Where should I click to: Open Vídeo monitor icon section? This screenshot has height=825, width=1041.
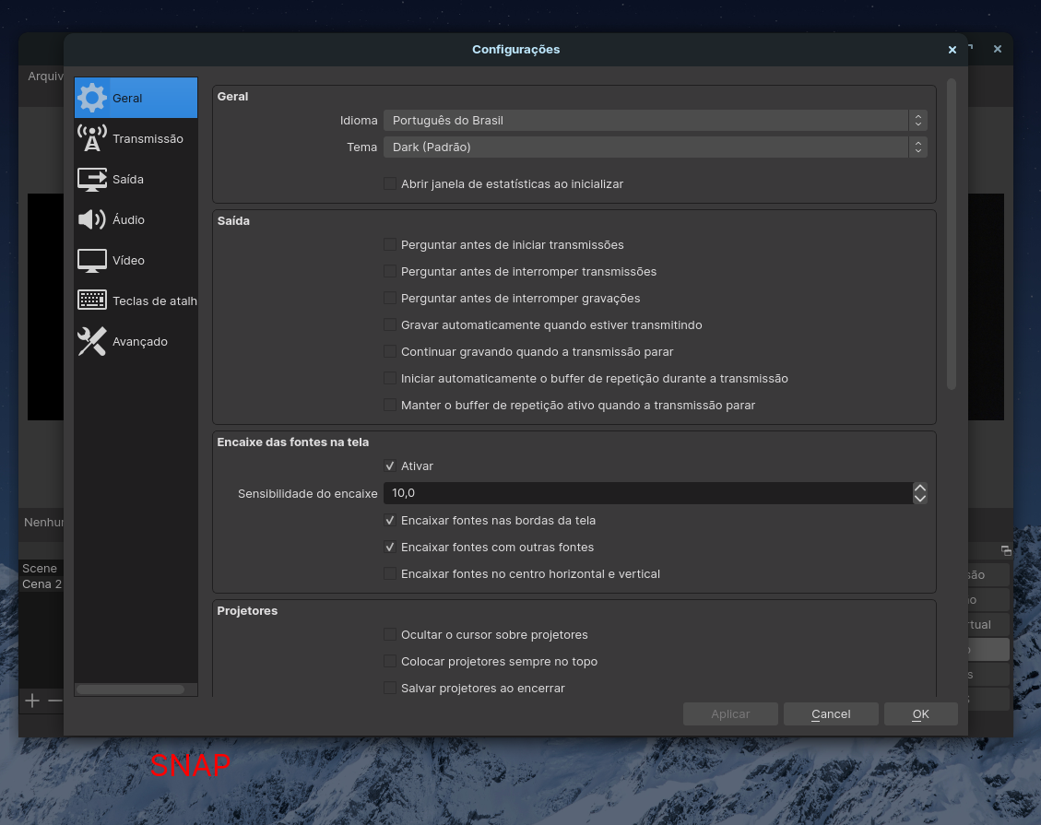(91, 260)
